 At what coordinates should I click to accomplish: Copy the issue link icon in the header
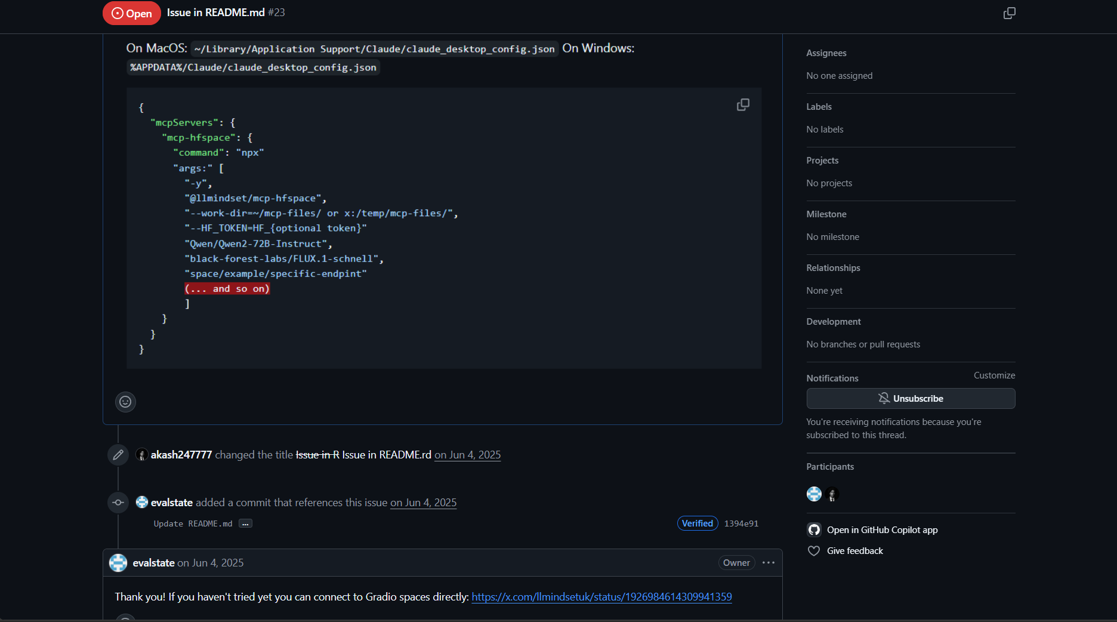pyautogui.click(x=1009, y=13)
